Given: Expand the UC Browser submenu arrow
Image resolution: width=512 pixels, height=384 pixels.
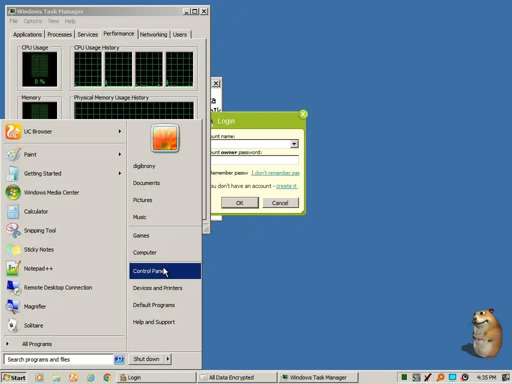Looking at the screenshot, I should (120, 131).
